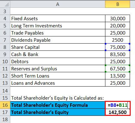Click the 'Reserves and Surplus' cell
Image resolution: width=135 pixels, height=123 pixels.
[58, 69]
